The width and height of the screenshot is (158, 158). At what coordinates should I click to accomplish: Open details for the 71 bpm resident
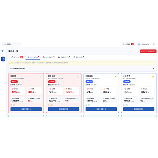coord(101,109)
